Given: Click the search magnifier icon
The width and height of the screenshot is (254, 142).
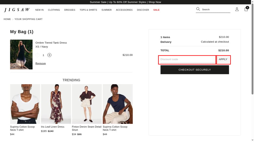Looking at the screenshot, I should pos(198,9).
